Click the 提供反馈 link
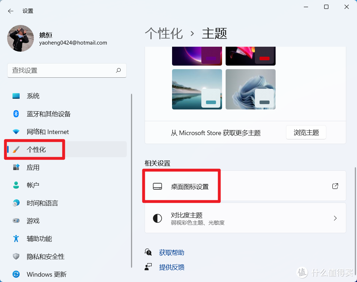 point(172,267)
